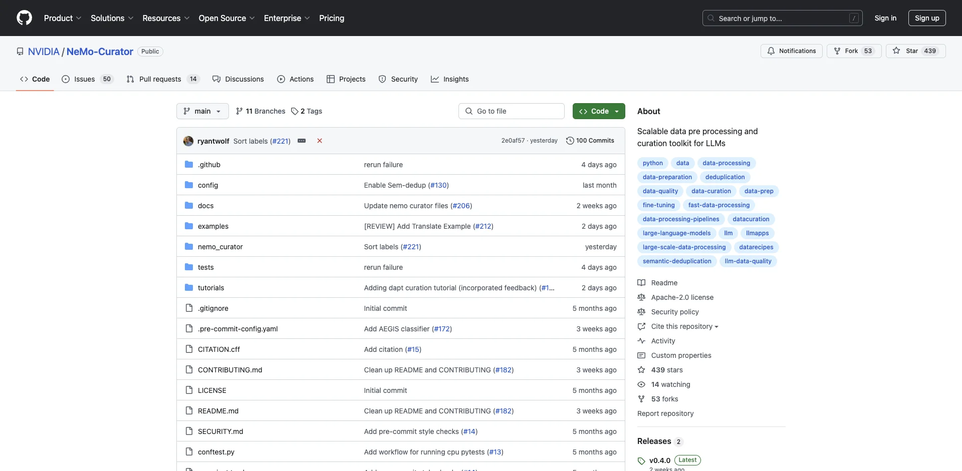The image size is (962, 471).
Task: Expand the Enterprise menu
Action: tap(287, 18)
